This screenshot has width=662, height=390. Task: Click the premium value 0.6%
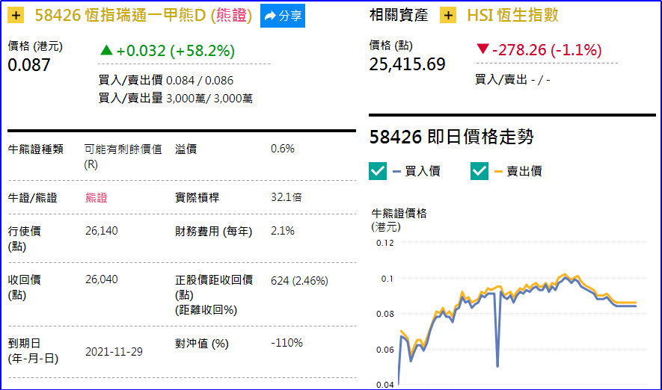pos(283,149)
